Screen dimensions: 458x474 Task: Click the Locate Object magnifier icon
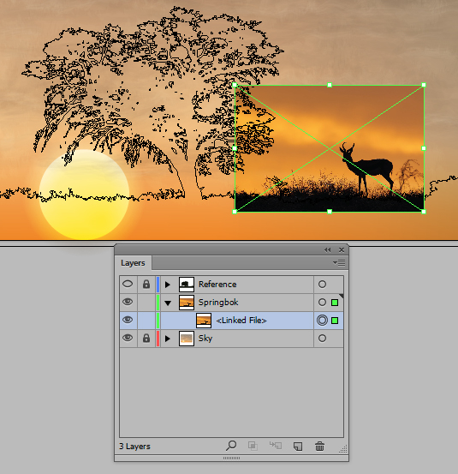(231, 446)
